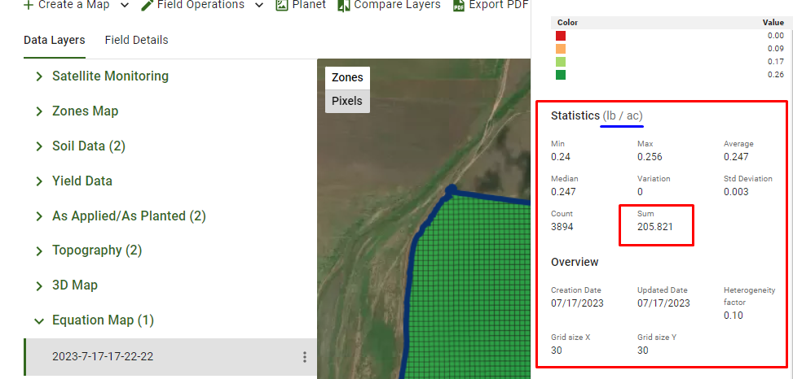Viewport: 793px width, 379px height.
Task: Select the Data Layers tab
Action: 54,40
